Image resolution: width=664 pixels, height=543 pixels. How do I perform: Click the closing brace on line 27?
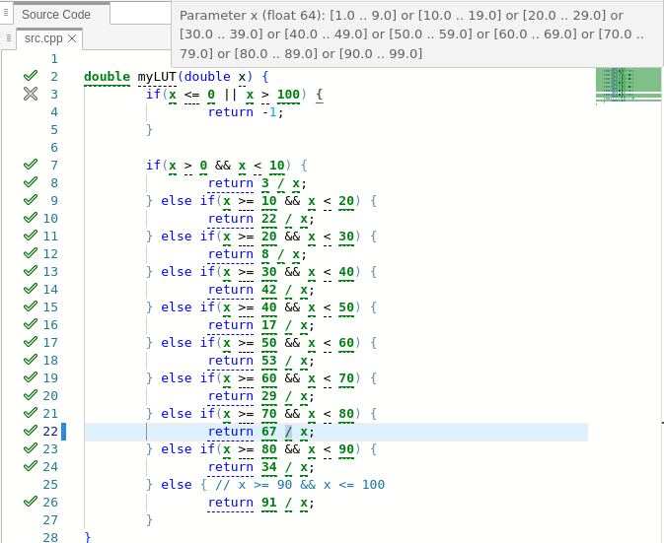(x=149, y=520)
